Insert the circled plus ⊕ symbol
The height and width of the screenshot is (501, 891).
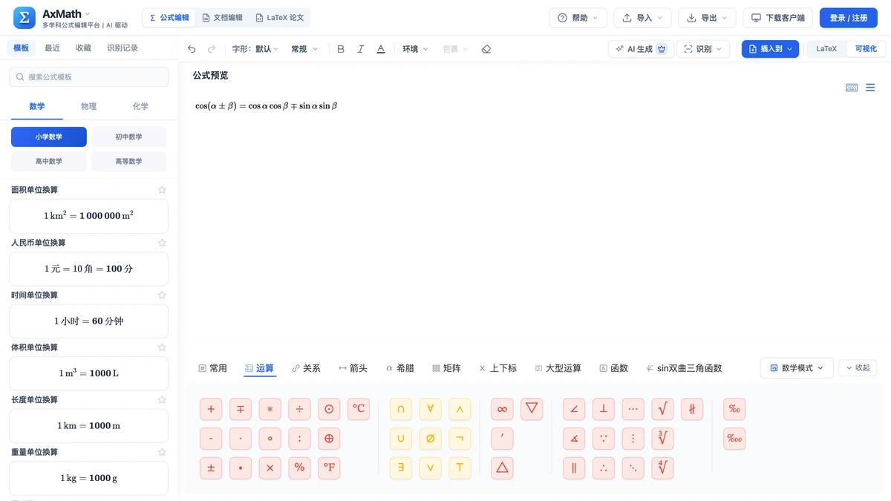click(x=329, y=439)
